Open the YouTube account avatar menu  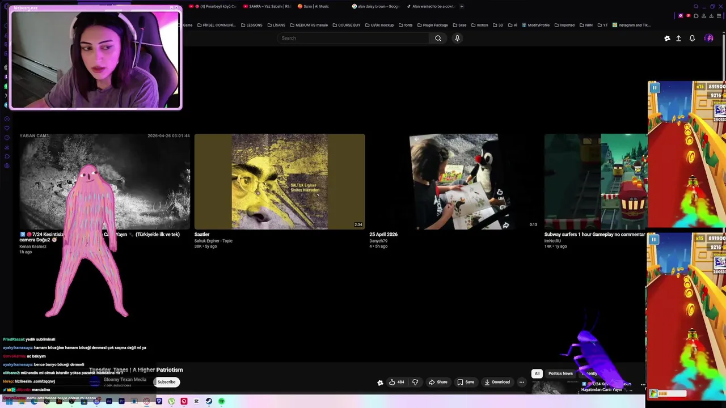[x=709, y=38]
